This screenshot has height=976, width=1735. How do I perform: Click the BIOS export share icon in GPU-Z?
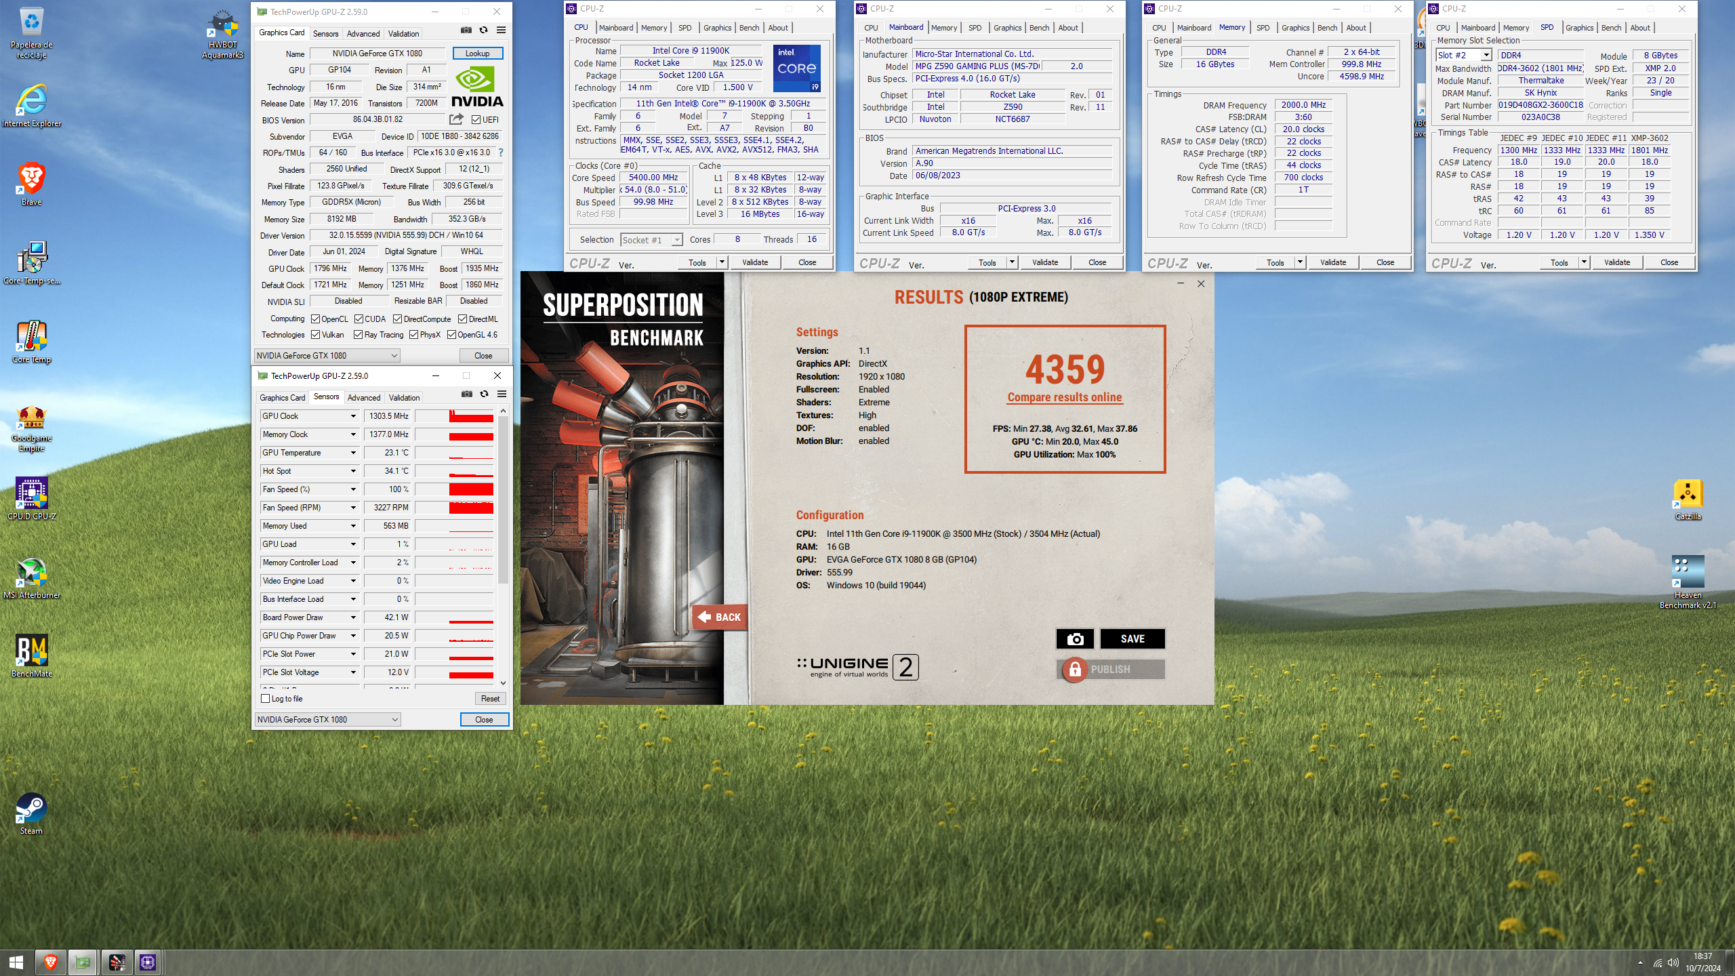click(457, 119)
